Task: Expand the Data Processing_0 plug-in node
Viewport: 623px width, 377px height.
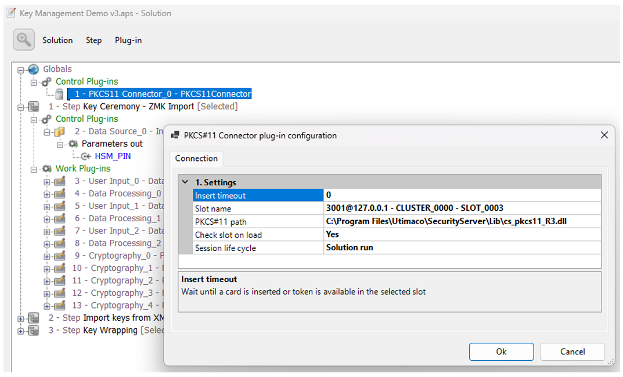Action: [x=47, y=195]
